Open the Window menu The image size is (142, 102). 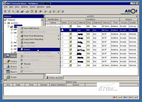[41, 7]
